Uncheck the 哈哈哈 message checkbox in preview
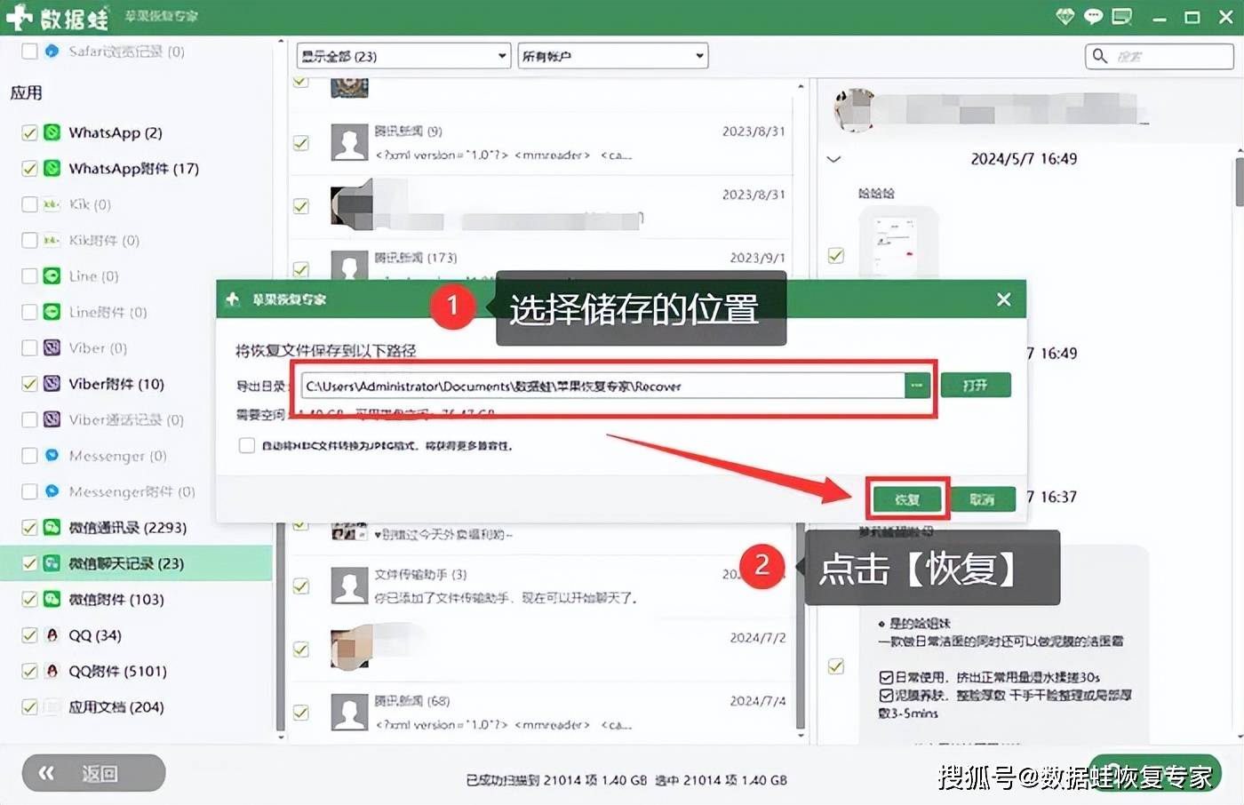The image size is (1244, 805). (x=835, y=256)
